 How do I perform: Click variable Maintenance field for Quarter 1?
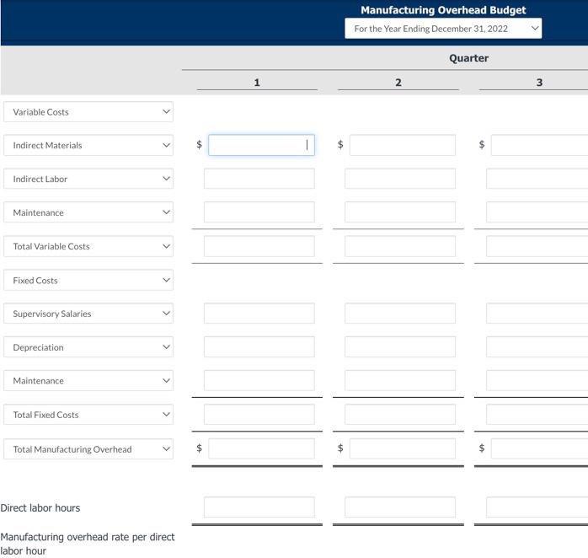click(x=259, y=212)
